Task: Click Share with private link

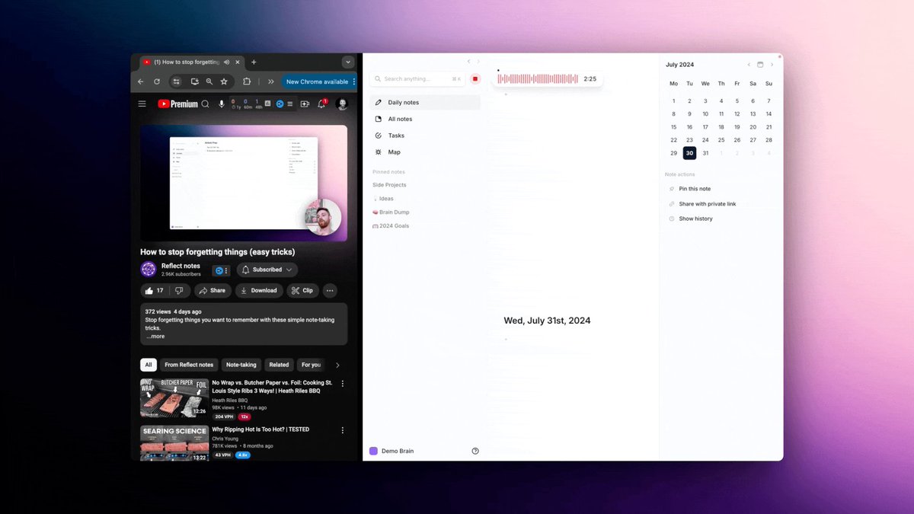Action: [702, 204]
